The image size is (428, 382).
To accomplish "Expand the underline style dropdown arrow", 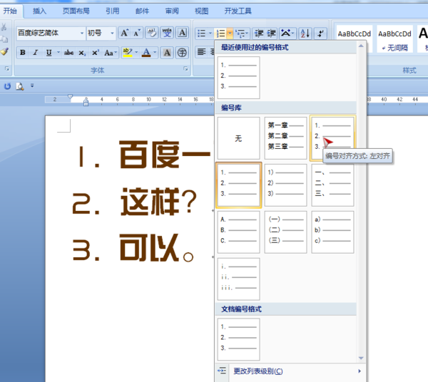I will tap(58, 52).
